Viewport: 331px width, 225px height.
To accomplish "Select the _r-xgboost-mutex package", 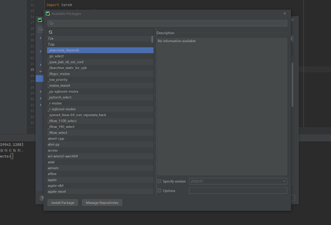I will coord(100,109).
